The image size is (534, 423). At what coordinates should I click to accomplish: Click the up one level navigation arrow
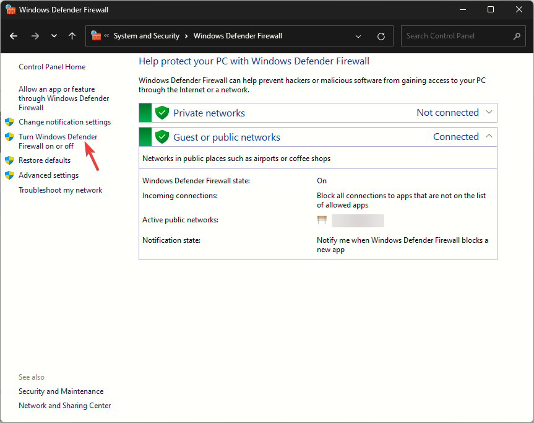click(72, 36)
